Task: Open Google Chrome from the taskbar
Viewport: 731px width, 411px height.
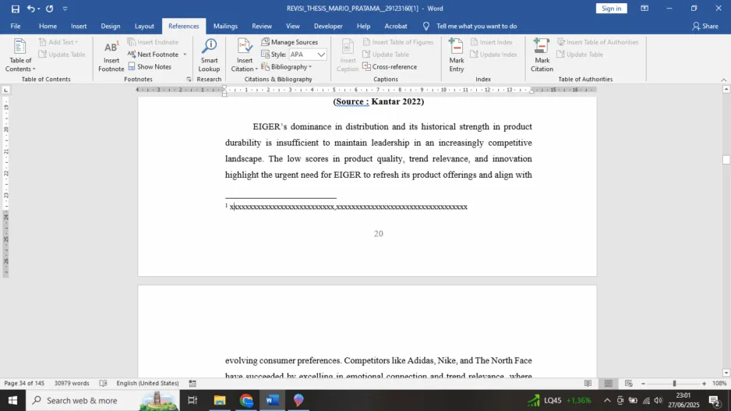Action: point(246,400)
